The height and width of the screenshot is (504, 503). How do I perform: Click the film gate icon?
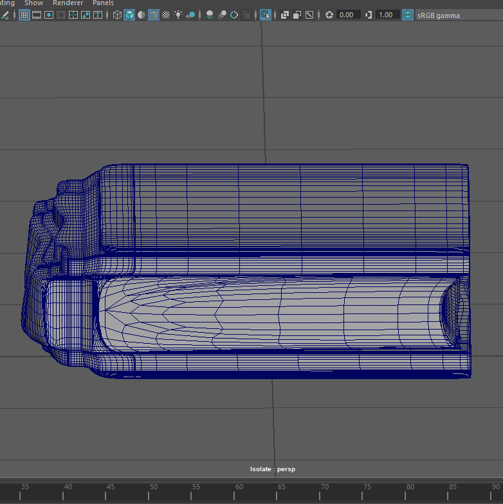pos(37,15)
